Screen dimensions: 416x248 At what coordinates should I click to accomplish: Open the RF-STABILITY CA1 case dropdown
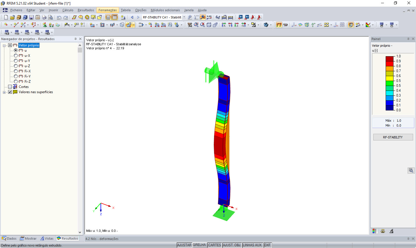[184, 17]
